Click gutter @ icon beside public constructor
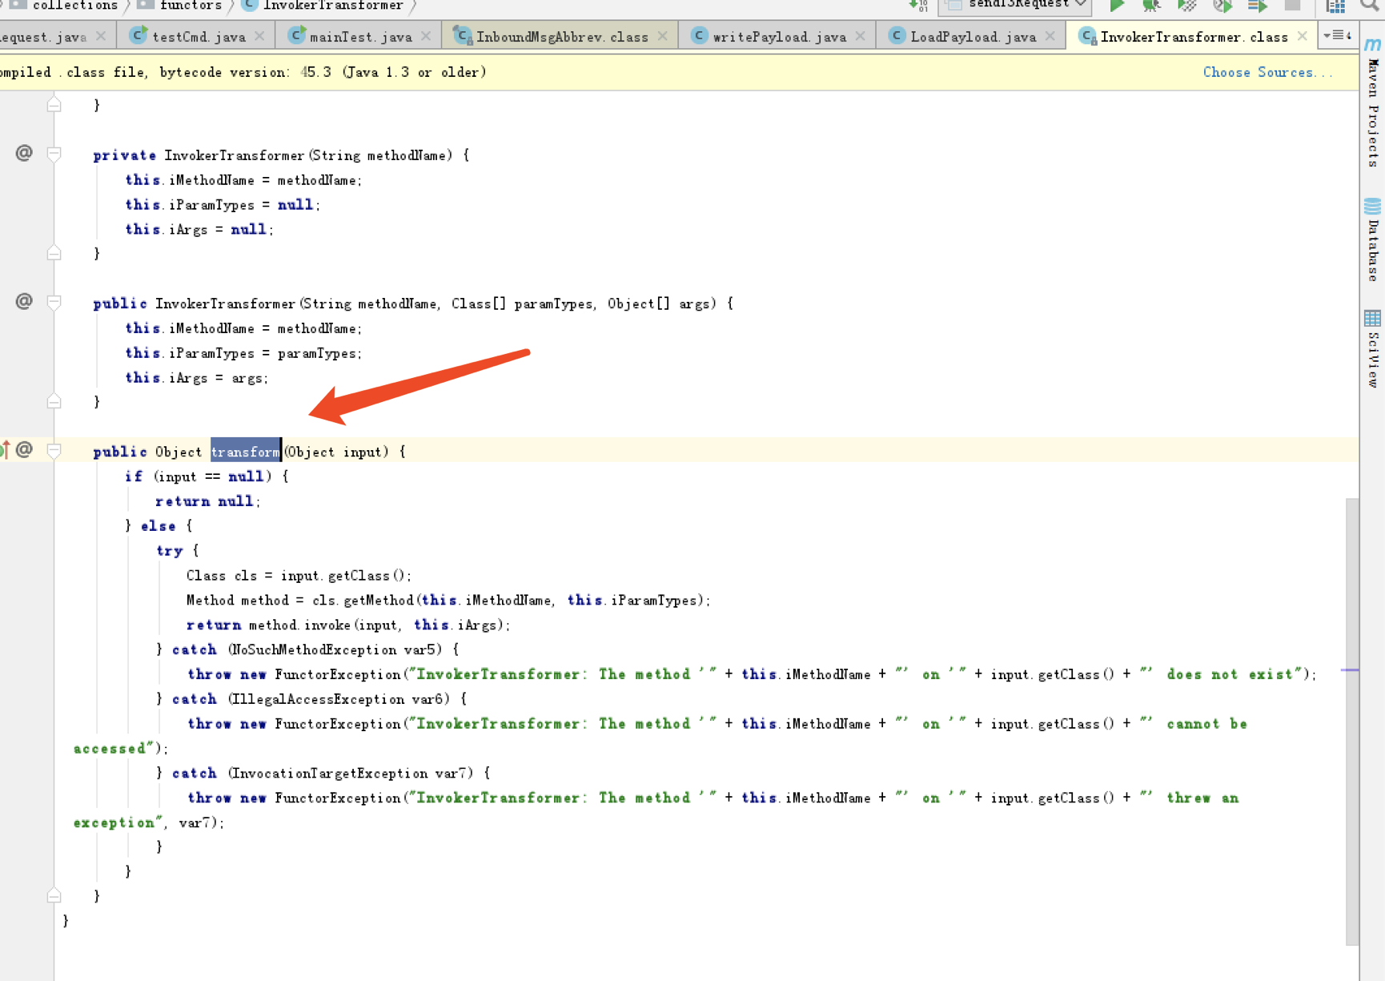Viewport: 1385px width, 981px height. coord(24,301)
